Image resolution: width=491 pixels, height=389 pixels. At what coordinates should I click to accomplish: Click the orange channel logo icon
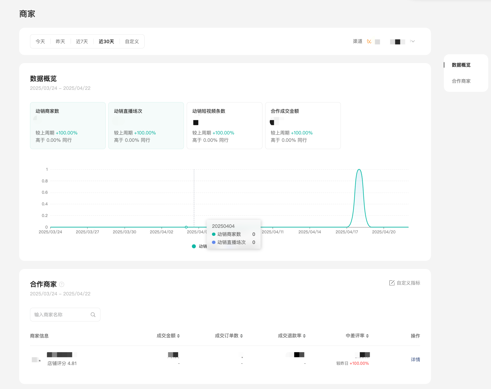[x=369, y=41]
